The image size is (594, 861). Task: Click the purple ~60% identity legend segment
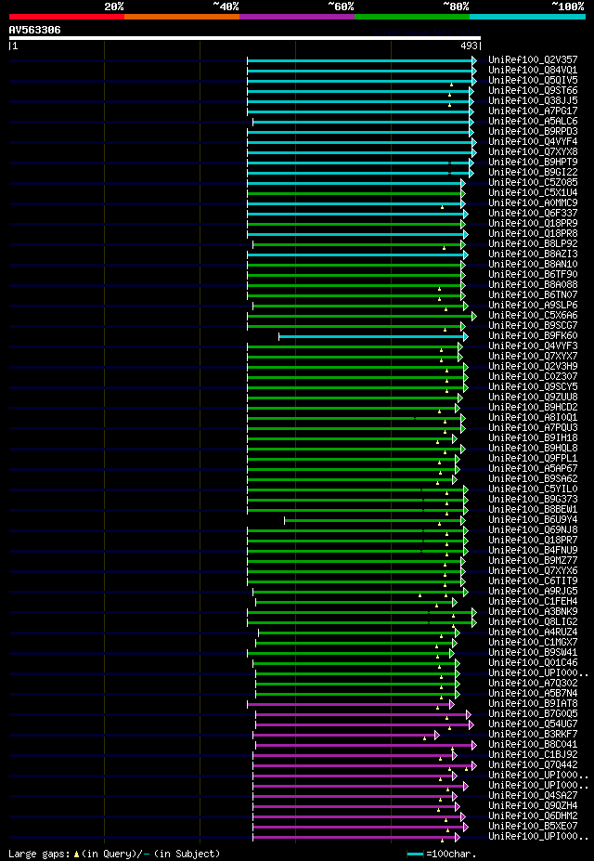tap(297, 17)
